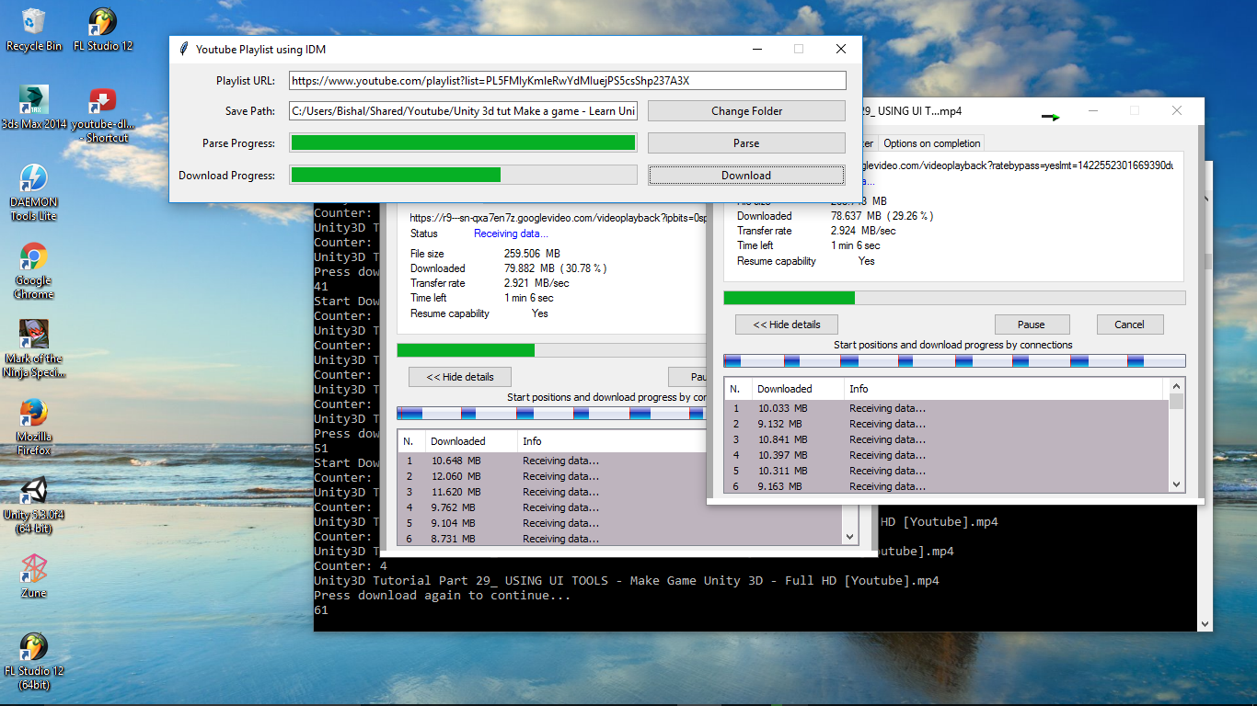Pause the download in the right IDM window

1031,325
